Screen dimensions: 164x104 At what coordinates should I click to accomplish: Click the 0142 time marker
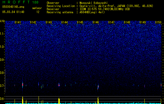(33, 22)
